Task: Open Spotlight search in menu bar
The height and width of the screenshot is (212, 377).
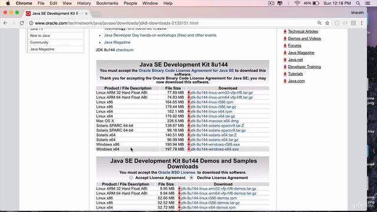Action: pyautogui.click(x=358, y=4)
